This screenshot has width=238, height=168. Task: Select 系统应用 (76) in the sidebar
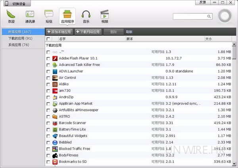[19, 45]
